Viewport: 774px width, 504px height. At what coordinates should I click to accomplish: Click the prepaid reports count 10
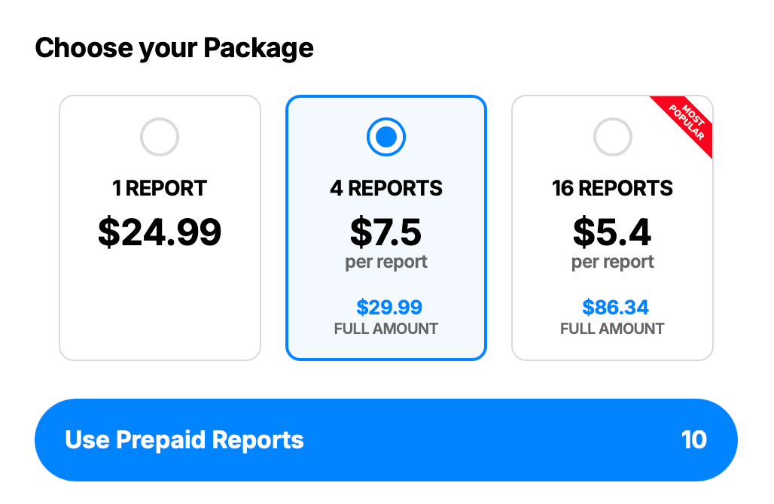click(x=696, y=440)
